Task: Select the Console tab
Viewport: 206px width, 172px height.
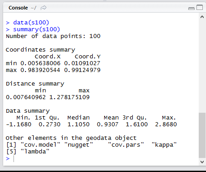Action: (x=18, y=8)
